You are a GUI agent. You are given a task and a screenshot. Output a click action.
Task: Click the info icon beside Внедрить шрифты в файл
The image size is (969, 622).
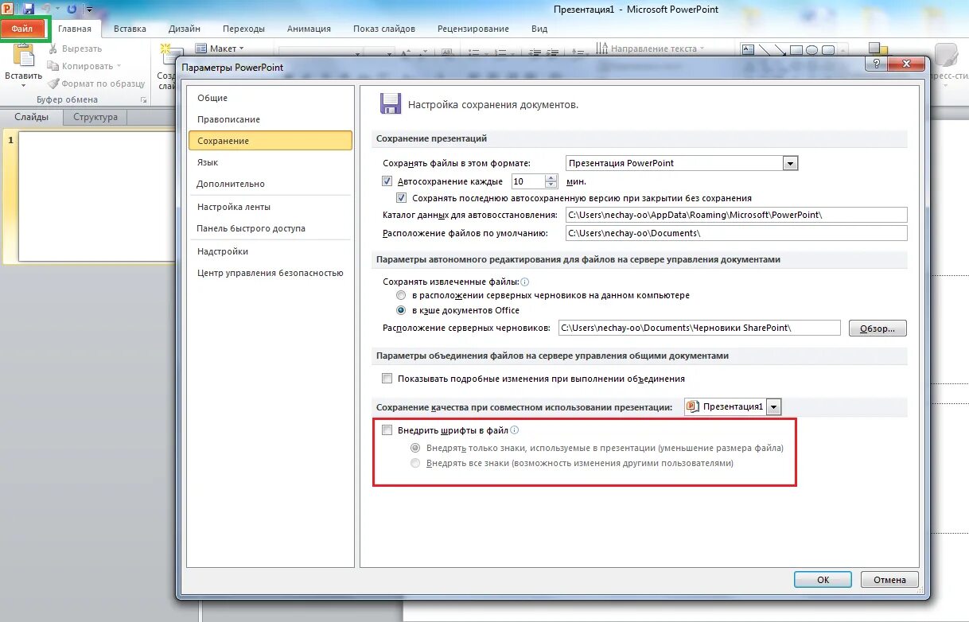(515, 430)
